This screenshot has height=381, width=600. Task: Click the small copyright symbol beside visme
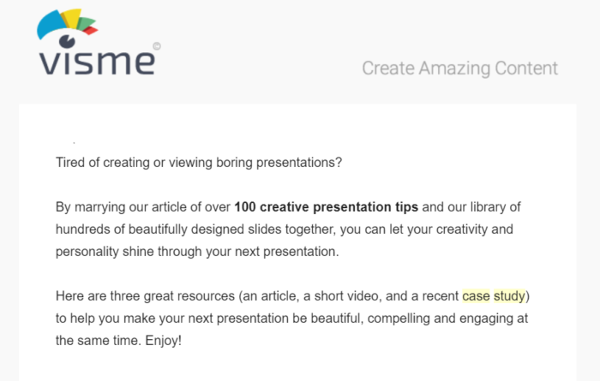[x=155, y=46]
